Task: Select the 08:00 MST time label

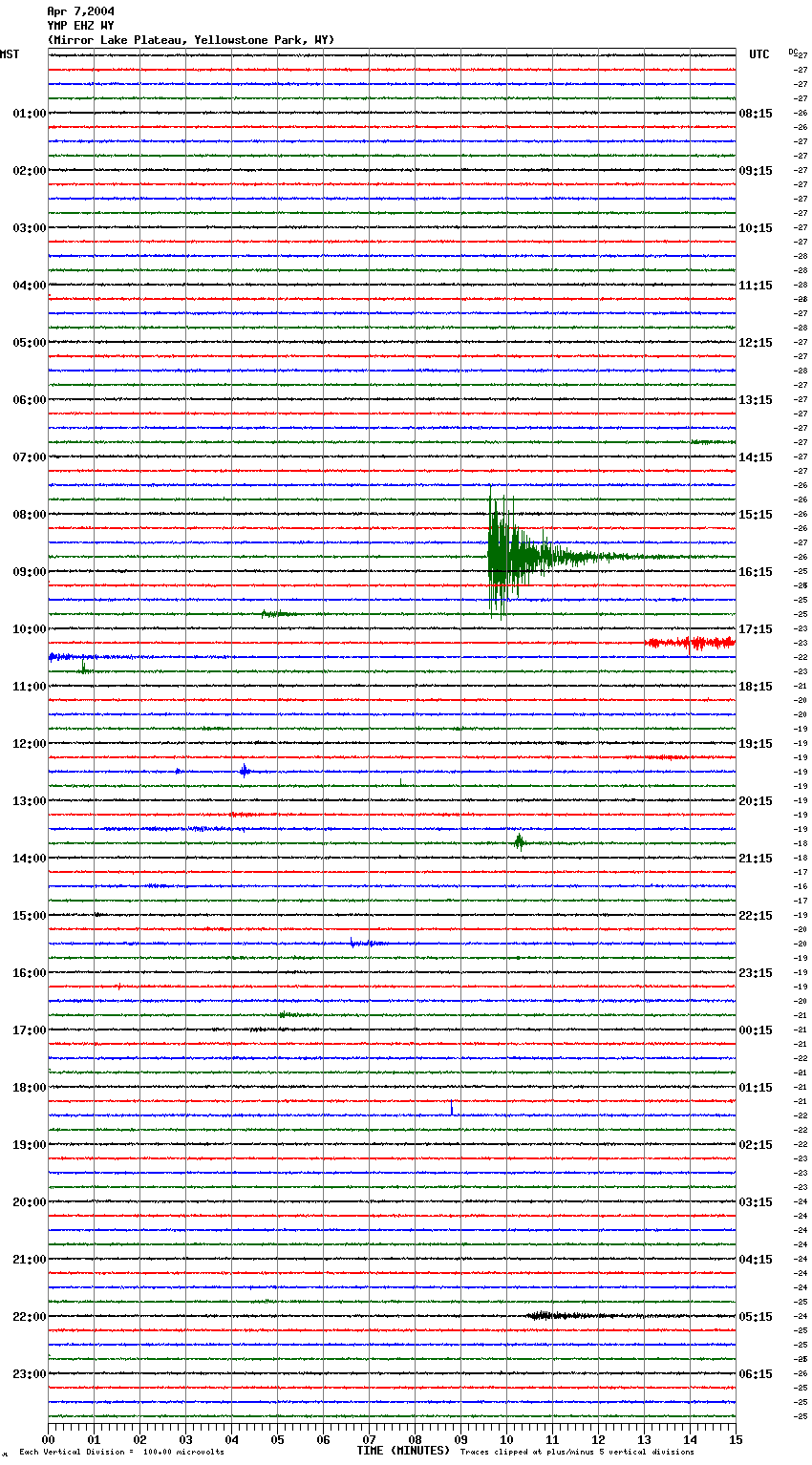Action: 30,515
